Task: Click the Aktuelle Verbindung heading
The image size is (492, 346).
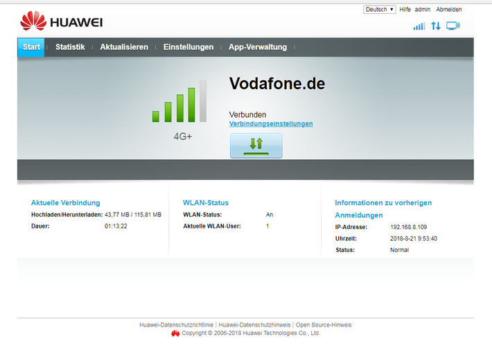Action: pyautogui.click(x=66, y=203)
